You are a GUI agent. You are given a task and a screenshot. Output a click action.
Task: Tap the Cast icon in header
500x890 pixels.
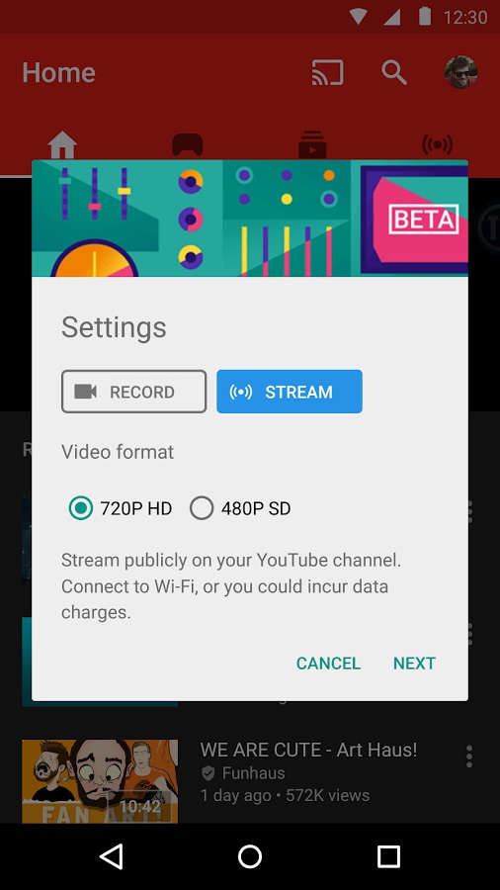point(328,72)
